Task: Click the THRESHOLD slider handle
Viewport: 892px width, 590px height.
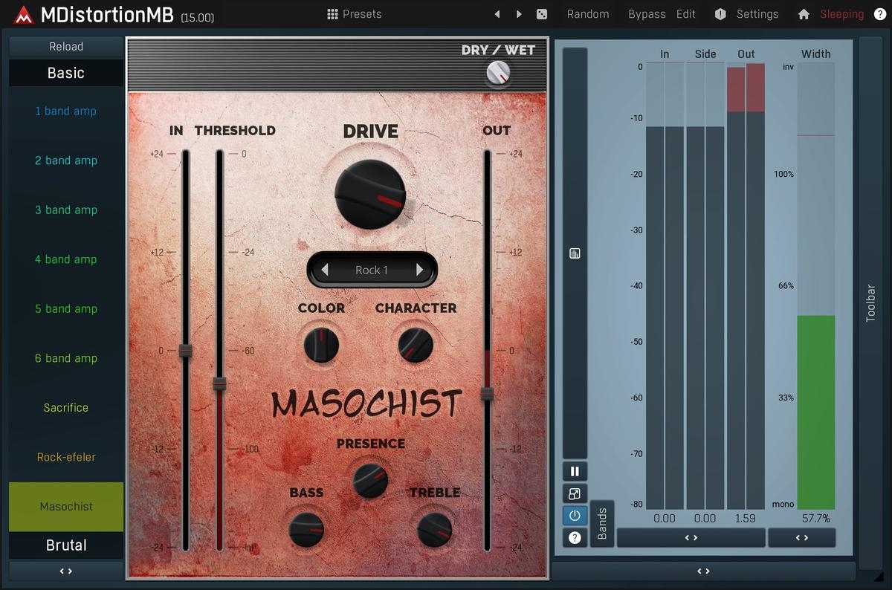Action: 219,383
